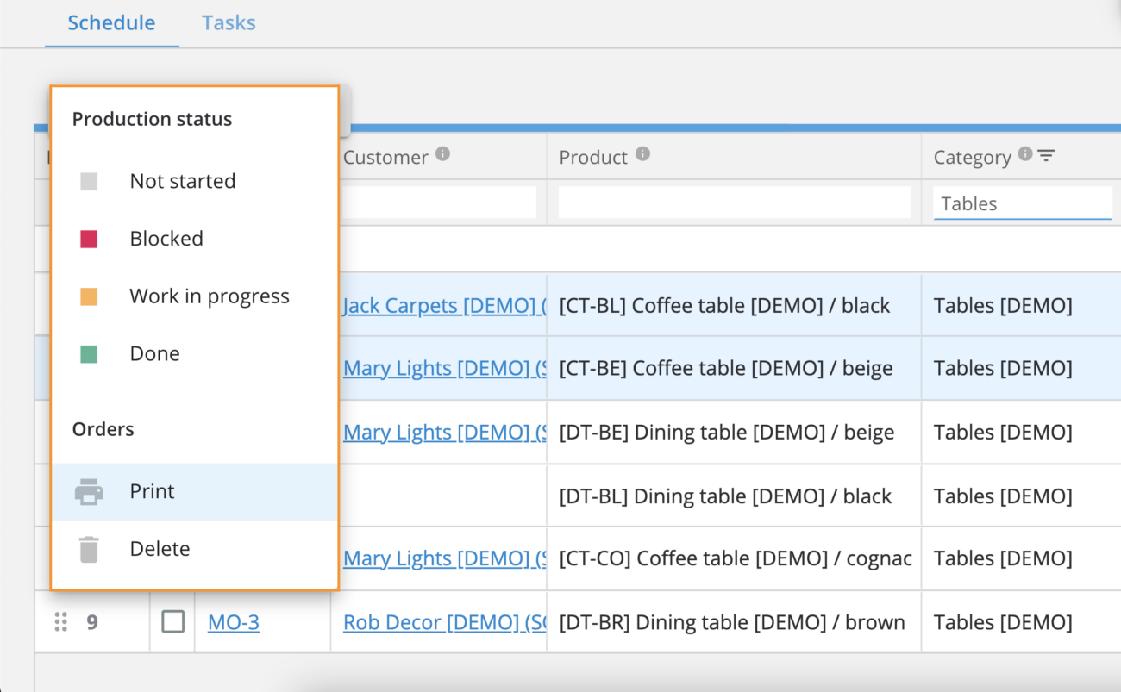Click the trash can Delete icon
This screenshot has height=692, width=1121.
(x=89, y=549)
